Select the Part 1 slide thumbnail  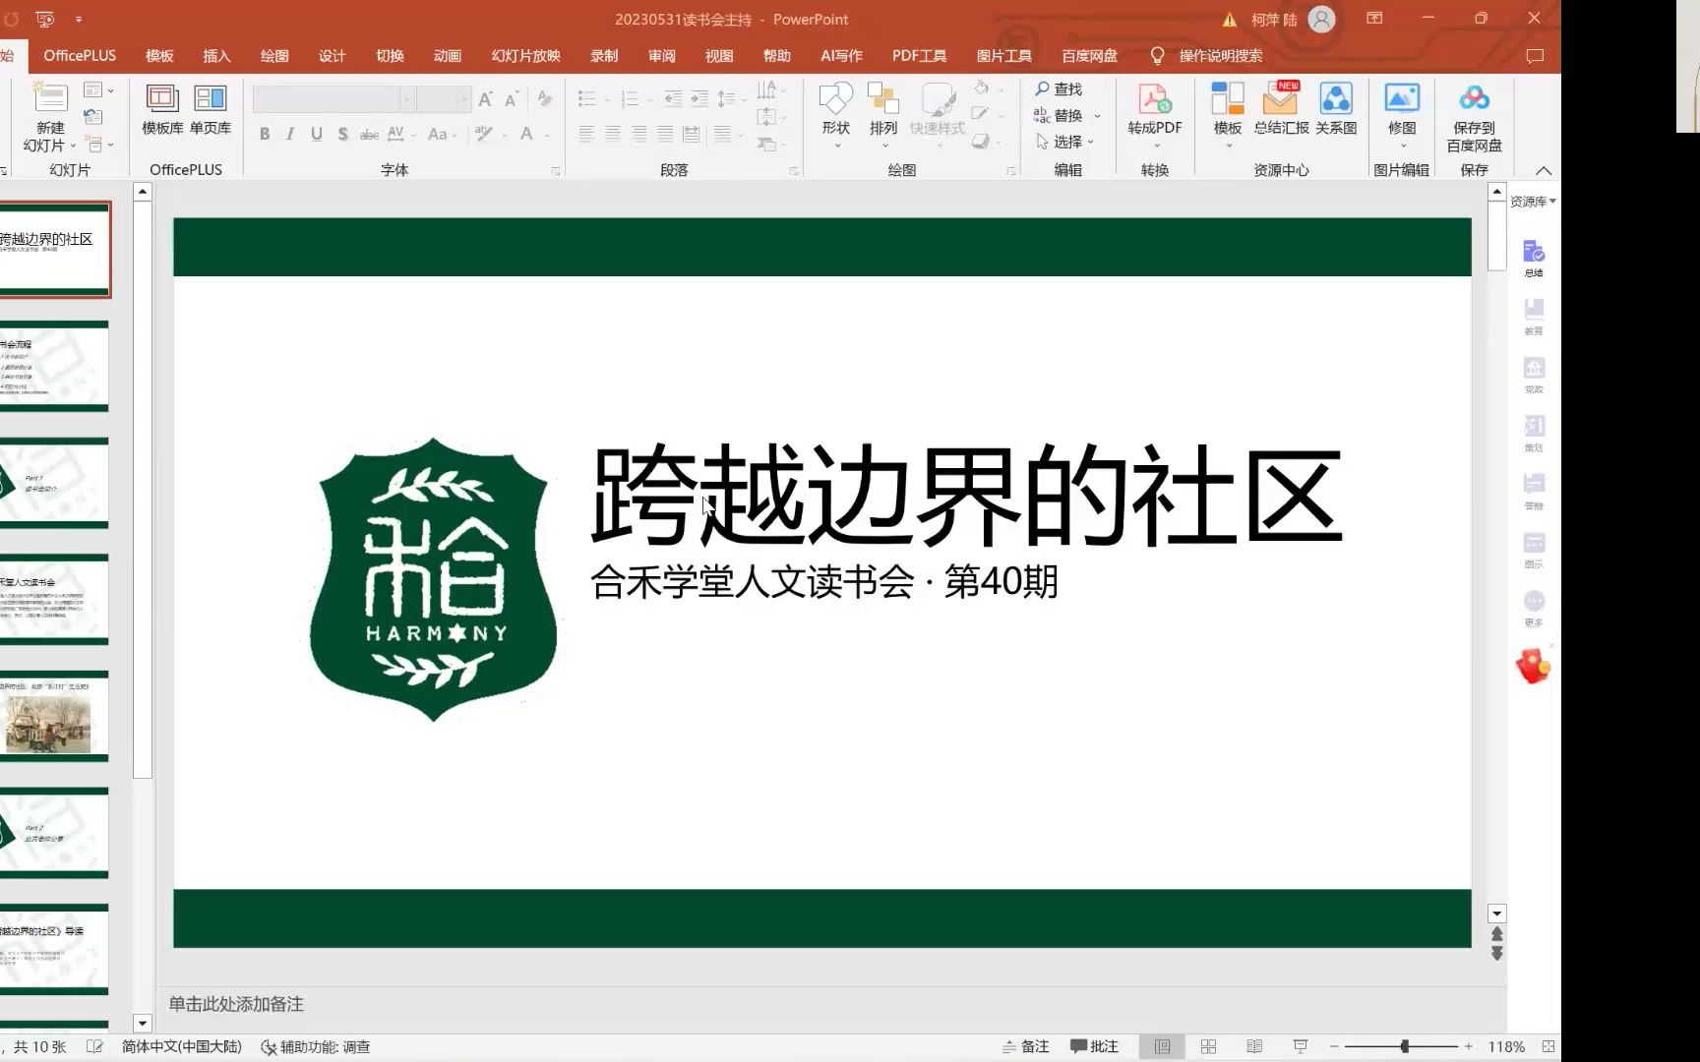(54, 483)
